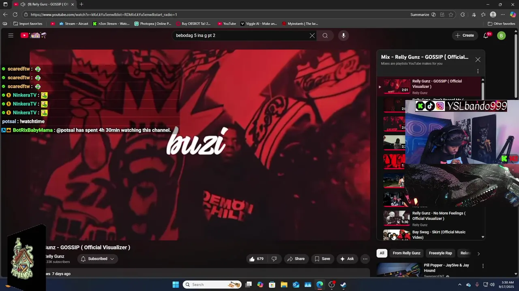Mute the tab via speaker icon
This screenshot has width=519, height=291.
23,4
